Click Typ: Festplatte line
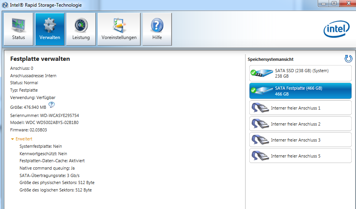Viewport: 356px width, 209px height. coord(24,90)
